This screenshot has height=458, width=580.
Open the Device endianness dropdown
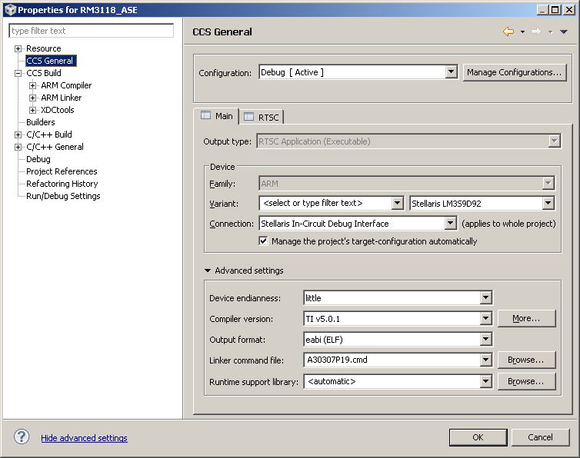[485, 297]
